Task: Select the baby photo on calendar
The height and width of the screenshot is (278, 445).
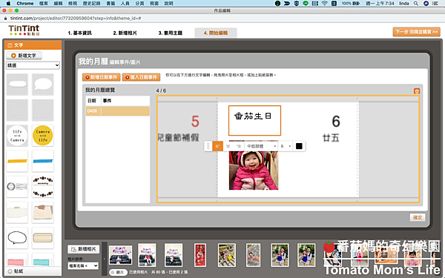Action: [x=254, y=171]
